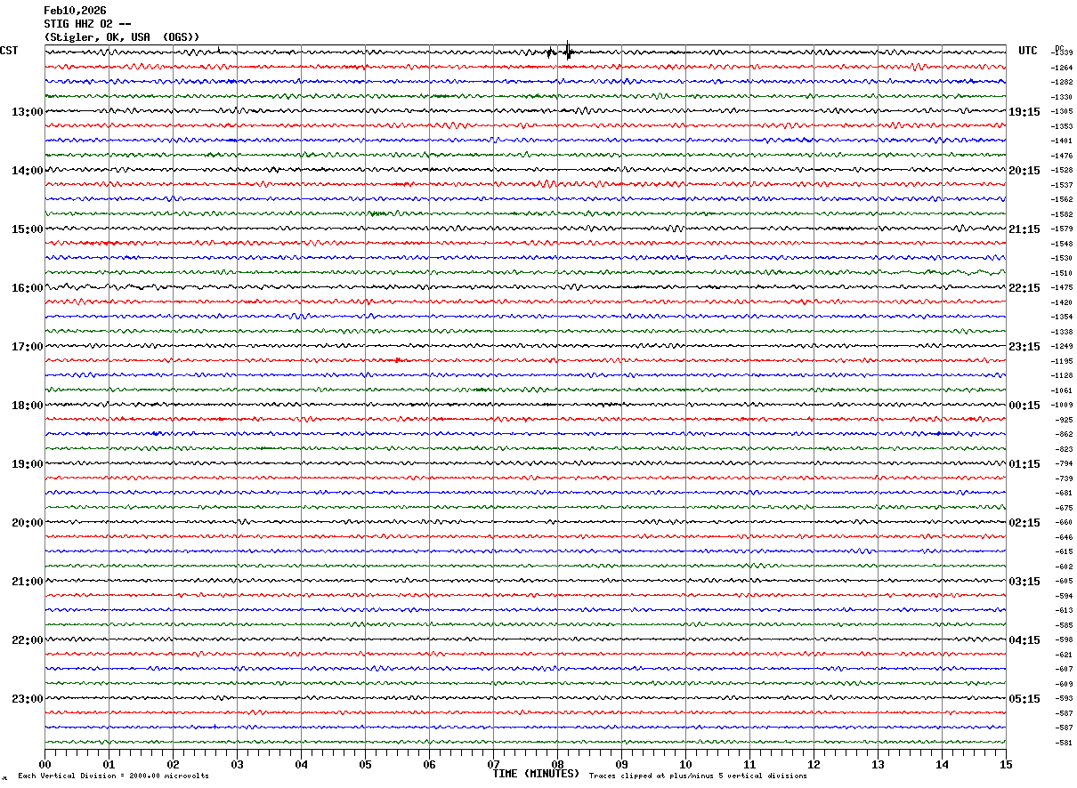Click the minute 00 axis tick label
Image resolution: width=1077 pixels, height=788 pixels.
coord(45,764)
